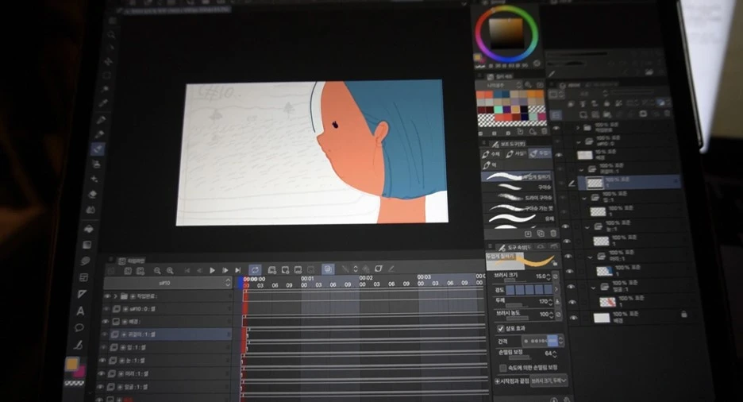The width and height of the screenshot is (743, 402).
Task: Click the brush thickness value 170 stepper
Action: pos(550,302)
